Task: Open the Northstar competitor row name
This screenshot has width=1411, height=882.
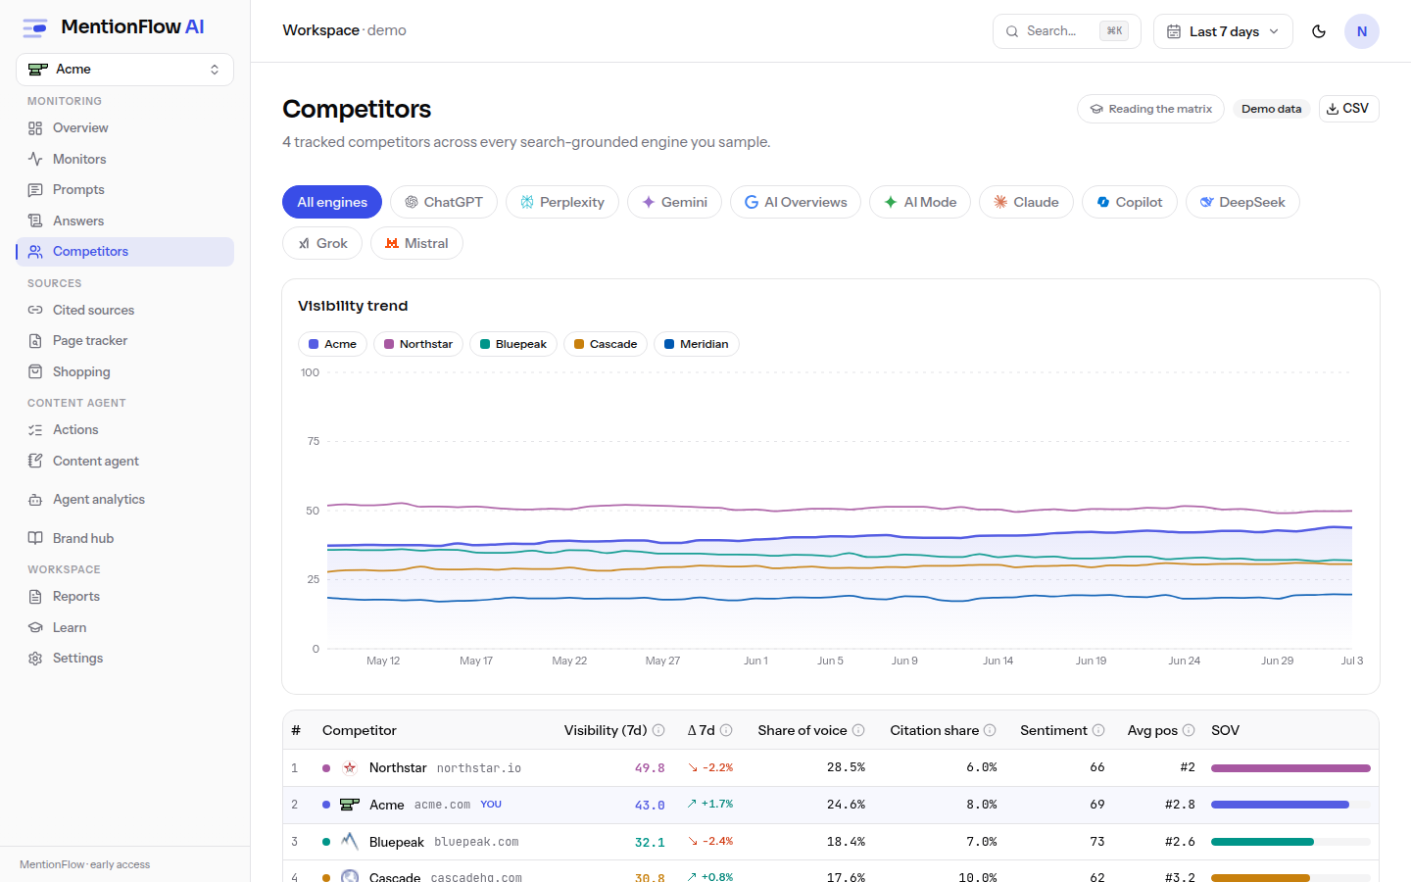Action: pyautogui.click(x=398, y=767)
